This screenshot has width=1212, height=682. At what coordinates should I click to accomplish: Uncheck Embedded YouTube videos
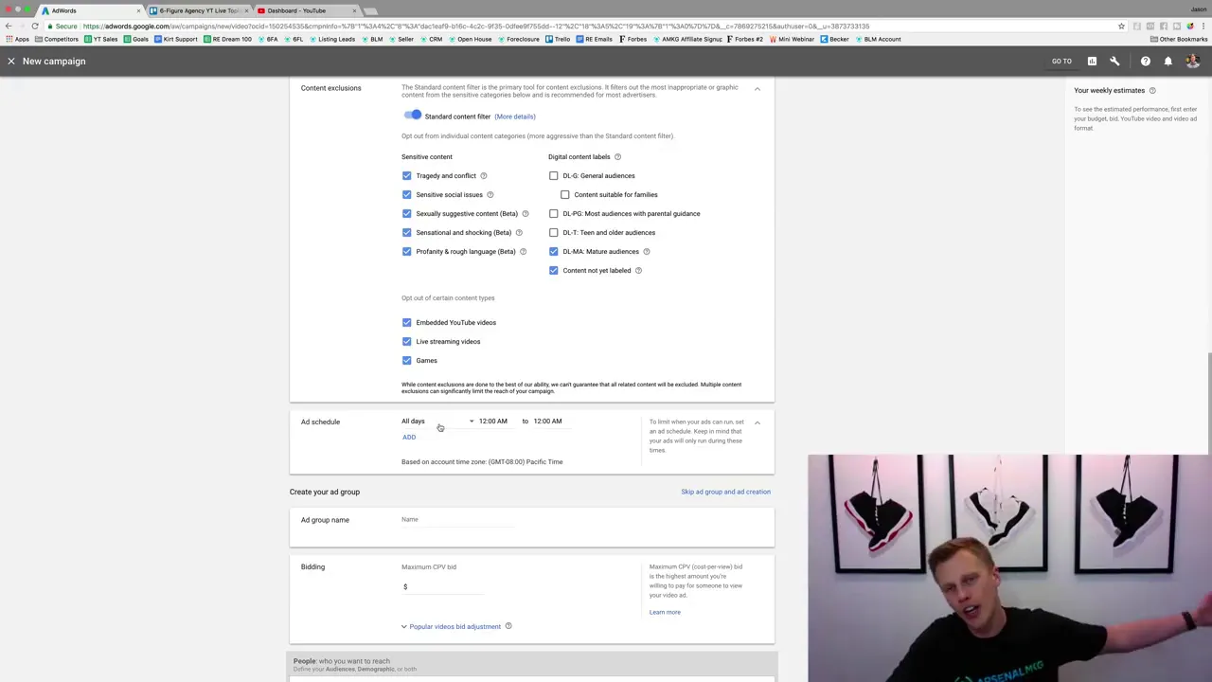point(407,322)
